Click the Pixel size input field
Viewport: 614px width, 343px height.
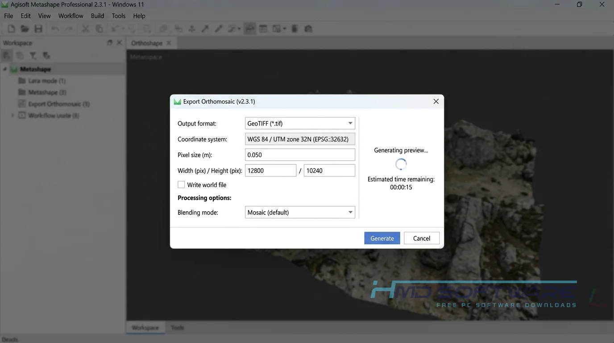(300, 155)
